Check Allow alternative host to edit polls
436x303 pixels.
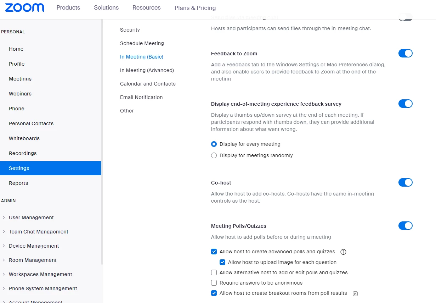tap(214, 272)
